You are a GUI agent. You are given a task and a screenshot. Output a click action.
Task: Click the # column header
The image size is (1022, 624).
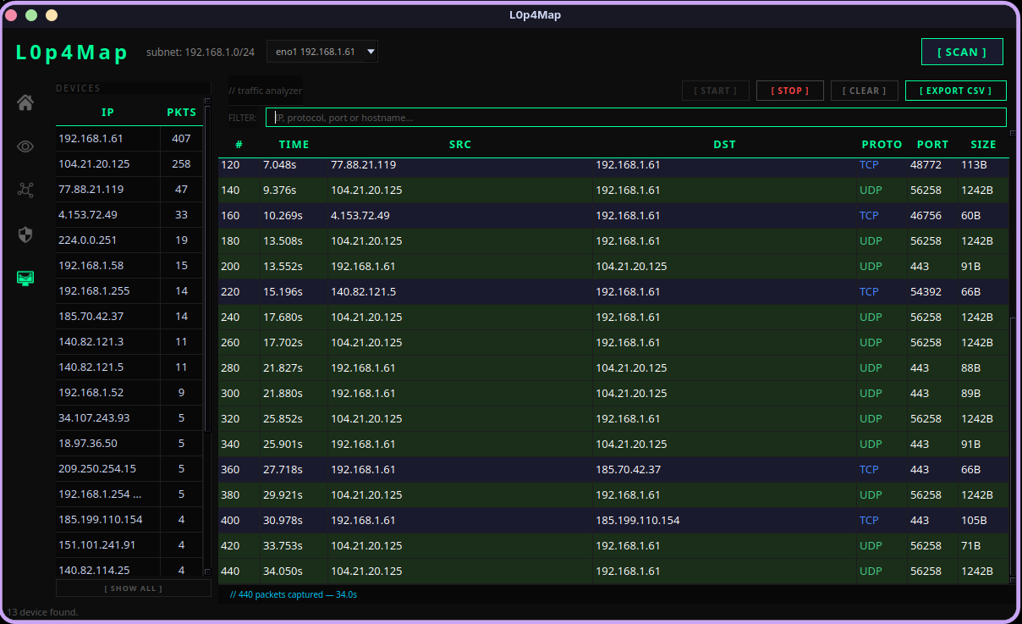[x=239, y=144]
